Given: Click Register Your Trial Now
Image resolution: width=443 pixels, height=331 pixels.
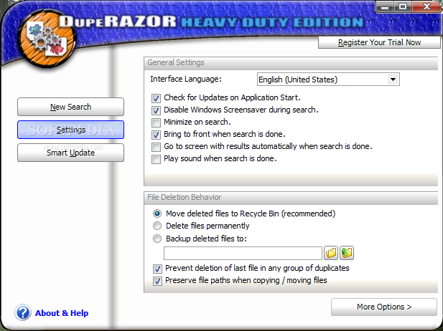Looking at the screenshot, I should pos(379,42).
